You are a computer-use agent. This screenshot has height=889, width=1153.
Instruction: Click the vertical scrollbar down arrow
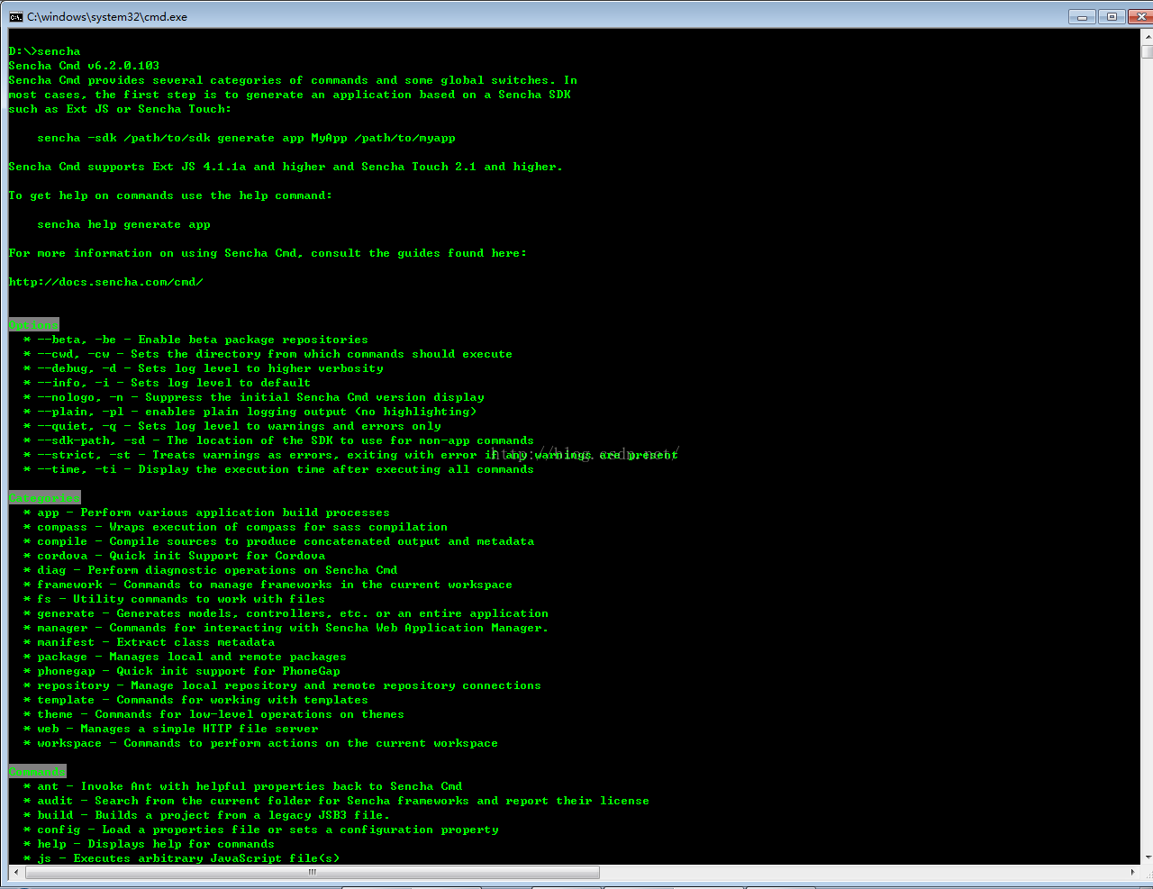pos(1147,857)
